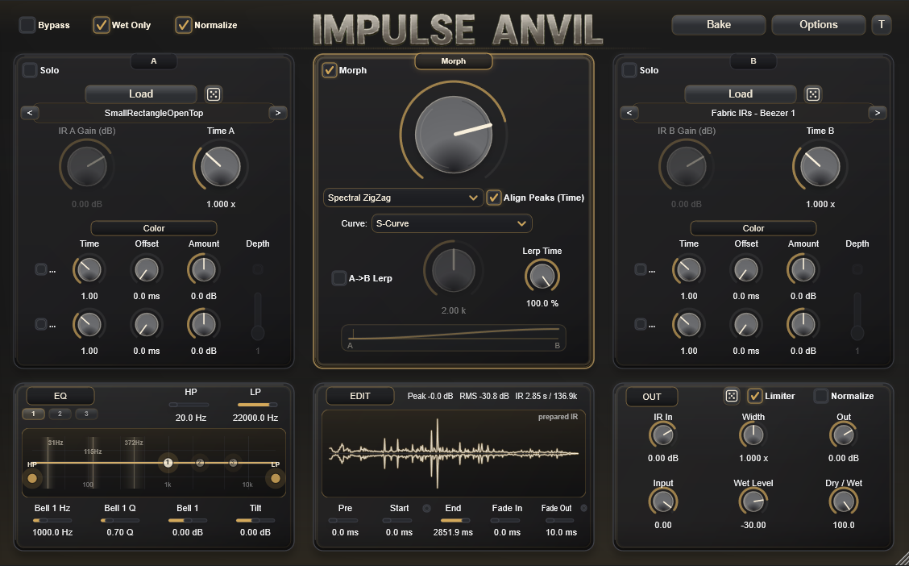Select EQ band node 1 in graph
909x566 pixels.
click(168, 462)
